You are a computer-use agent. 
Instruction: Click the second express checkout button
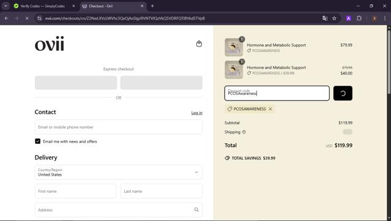(162, 83)
